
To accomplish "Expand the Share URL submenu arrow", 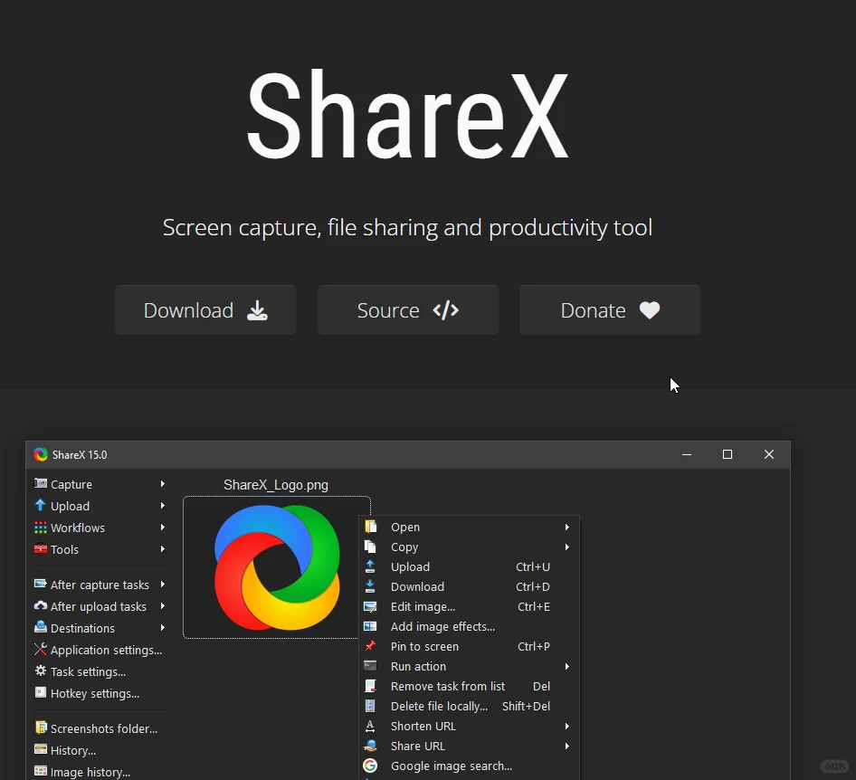I will click(567, 746).
